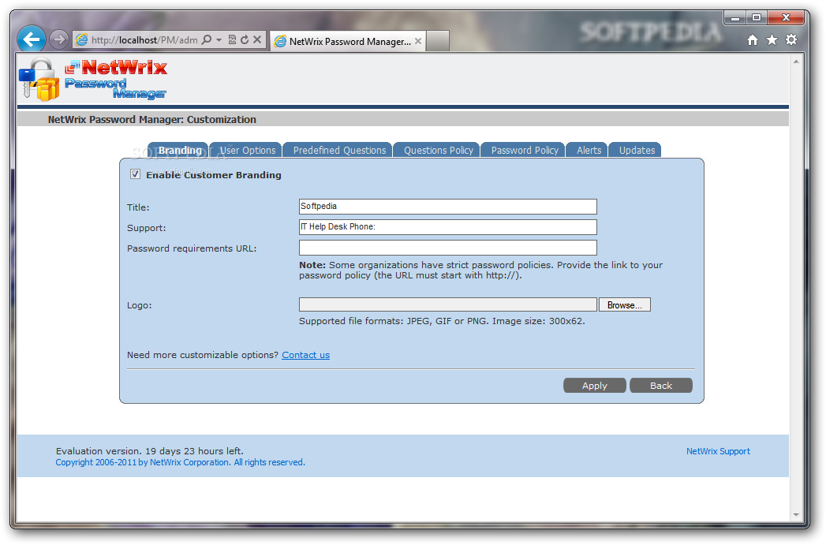
Task: Open the address bar dropdown arrow
Action: point(219,39)
